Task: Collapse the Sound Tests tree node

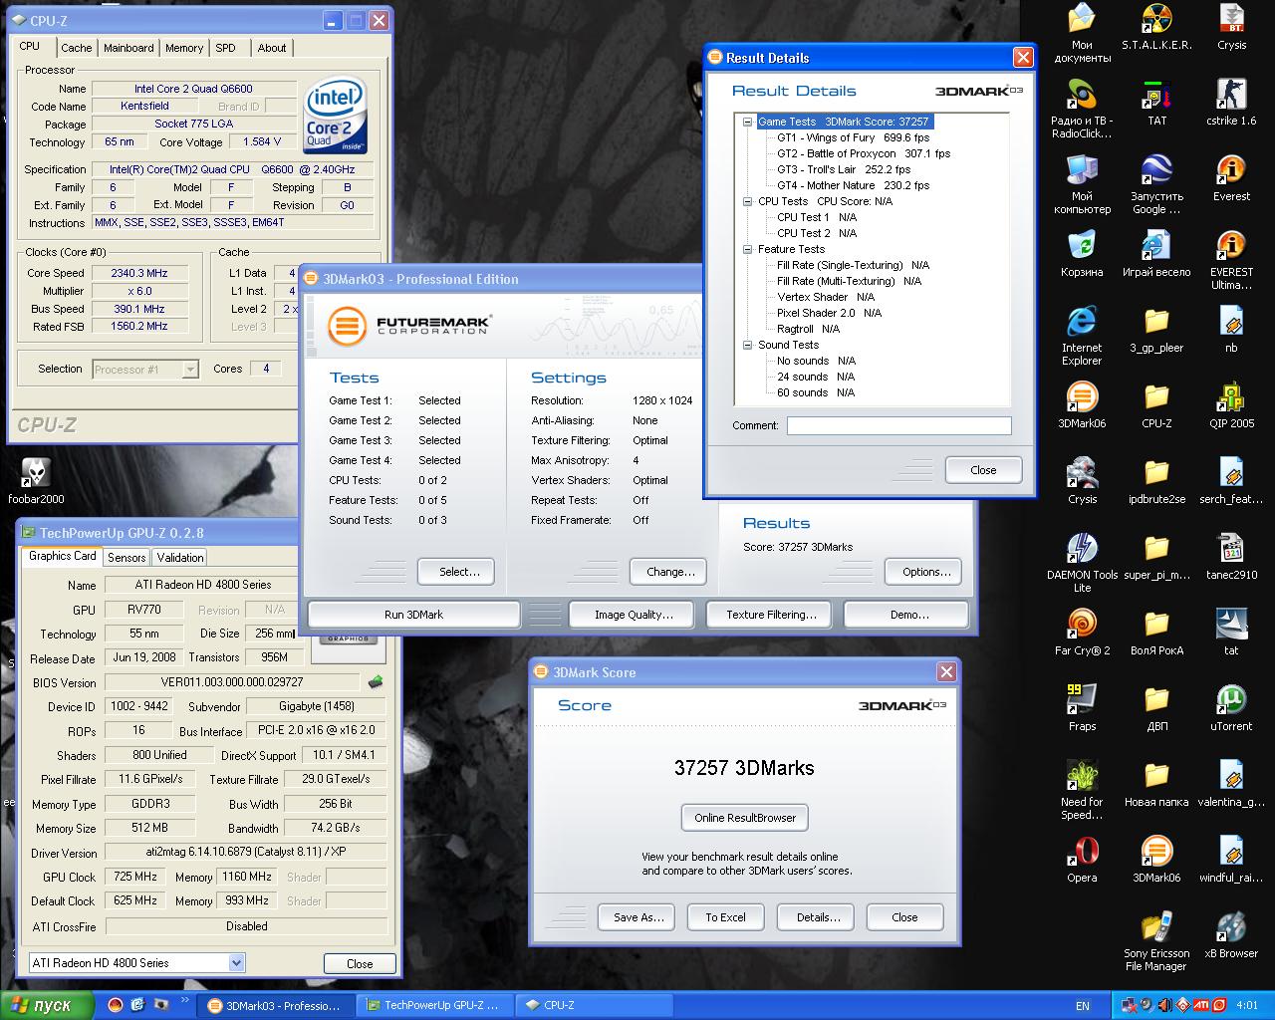Action: [x=747, y=345]
